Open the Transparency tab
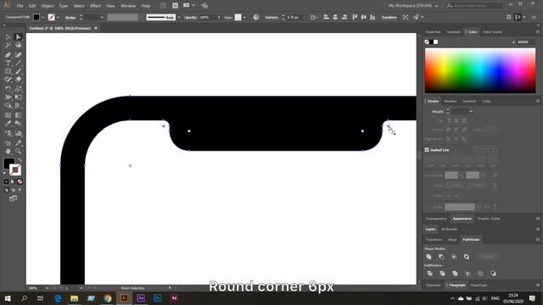The image size is (543, 305). [436, 219]
